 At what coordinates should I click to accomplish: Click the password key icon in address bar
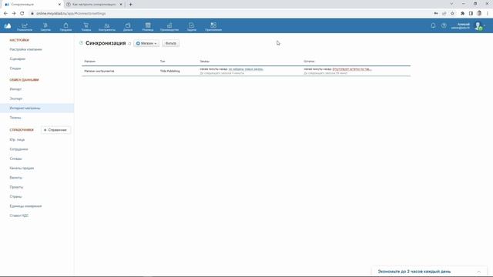click(x=436, y=14)
